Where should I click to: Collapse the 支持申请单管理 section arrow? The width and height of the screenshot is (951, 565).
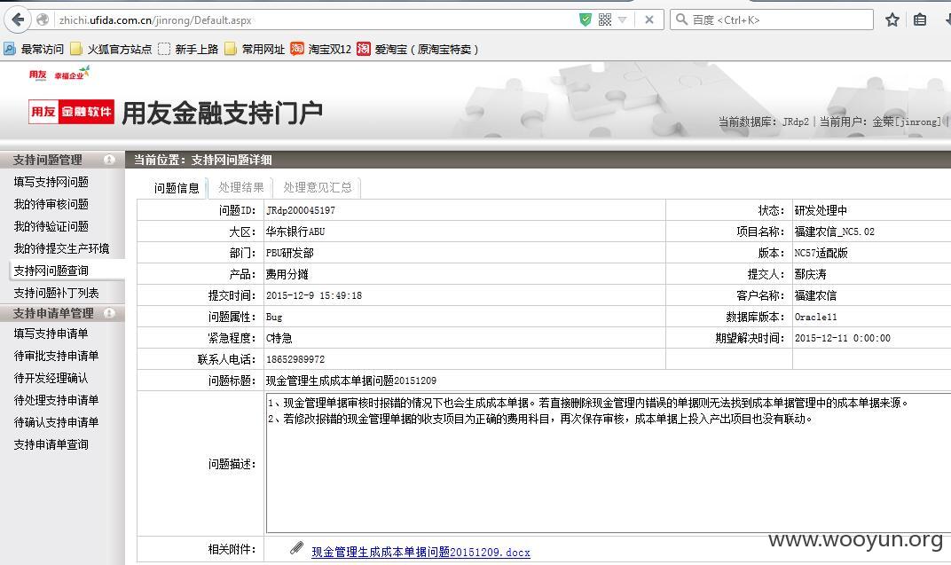pos(109,313)
